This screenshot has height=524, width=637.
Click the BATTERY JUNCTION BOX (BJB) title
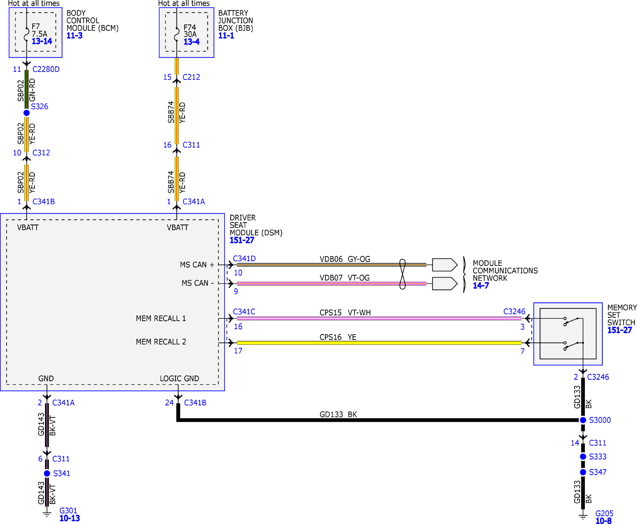[236, 21]
